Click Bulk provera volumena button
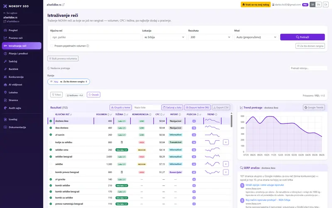 (63, 59)
